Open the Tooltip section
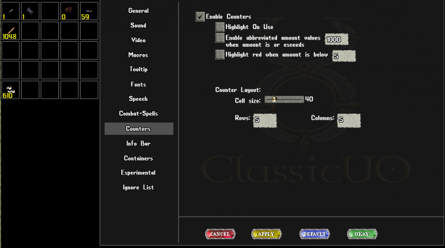 (x=139, y=70)
